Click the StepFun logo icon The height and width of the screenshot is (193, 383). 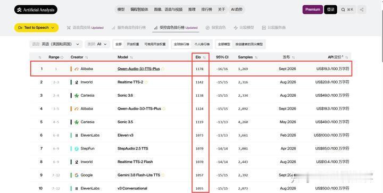coord(77,148)
